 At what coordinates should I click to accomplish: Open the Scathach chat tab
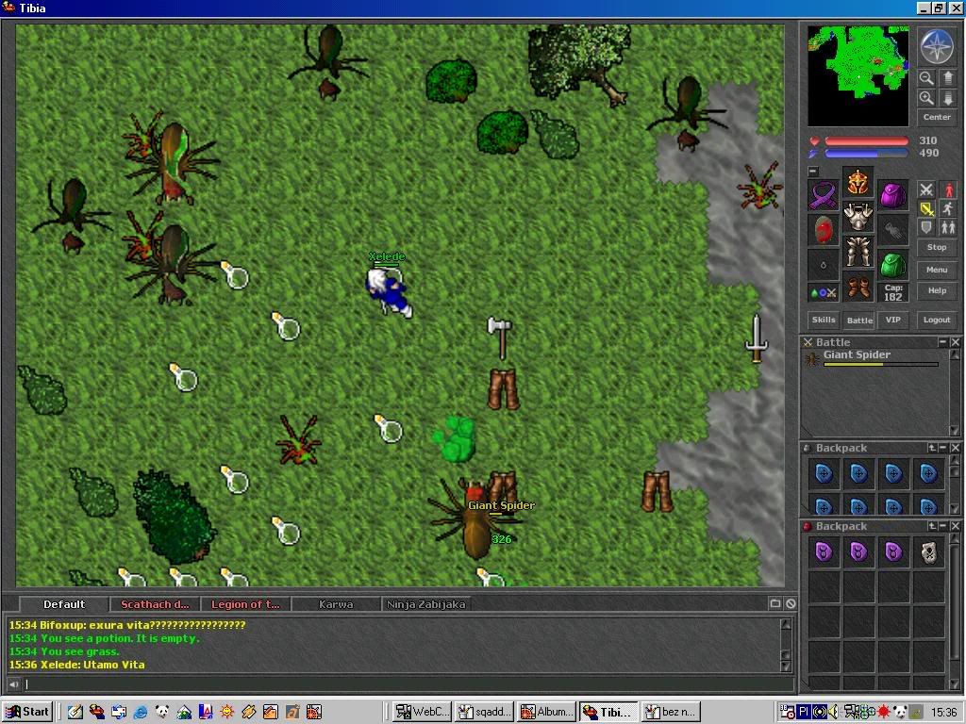coord(155,604)
